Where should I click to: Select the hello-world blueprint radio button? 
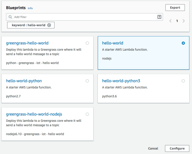click(183, 43)
